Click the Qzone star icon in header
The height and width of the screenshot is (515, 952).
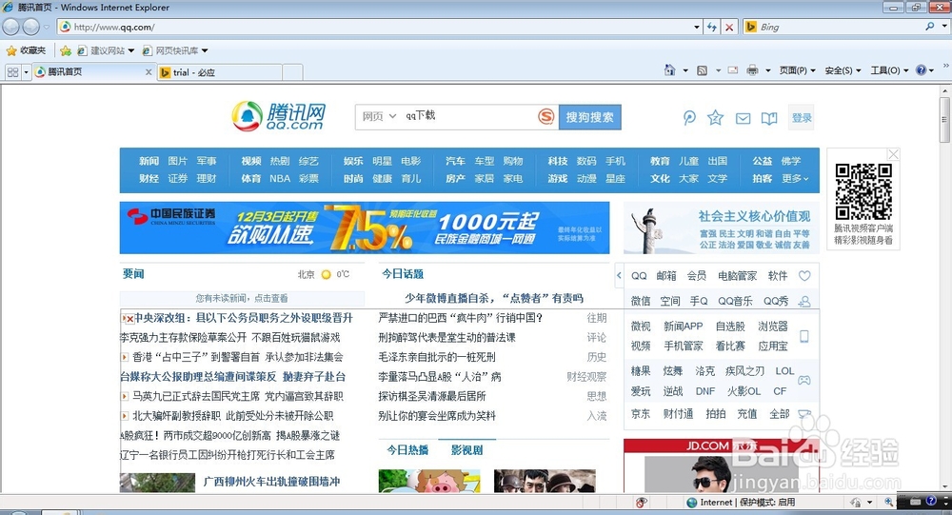click(x=715, y=118)
